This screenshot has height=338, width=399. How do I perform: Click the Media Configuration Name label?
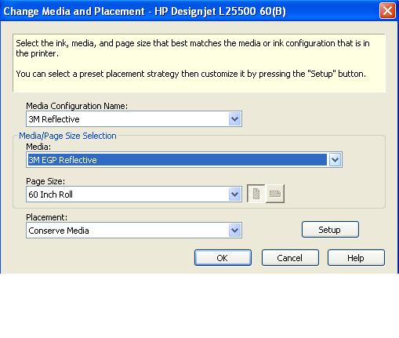tap(77, 106)
